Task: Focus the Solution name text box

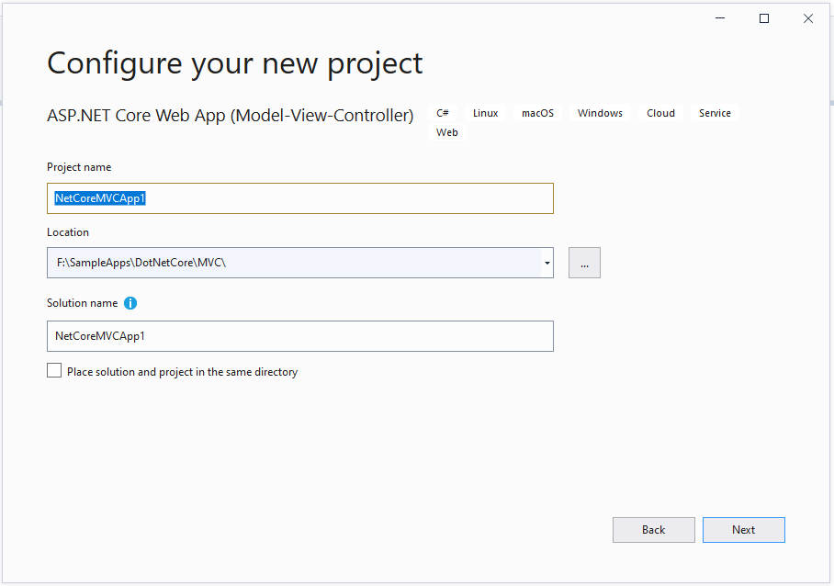Action: pos(300,336)
